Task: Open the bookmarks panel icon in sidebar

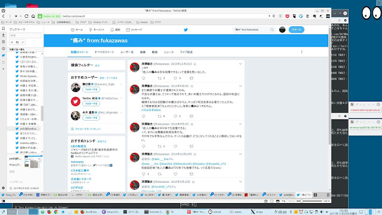Action: point(3,29)
